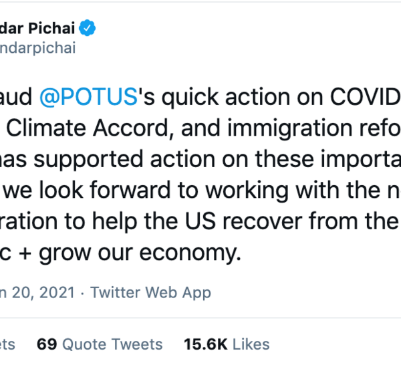Open the partially visible Retweets count
The image size is (401, 369).
8,344
